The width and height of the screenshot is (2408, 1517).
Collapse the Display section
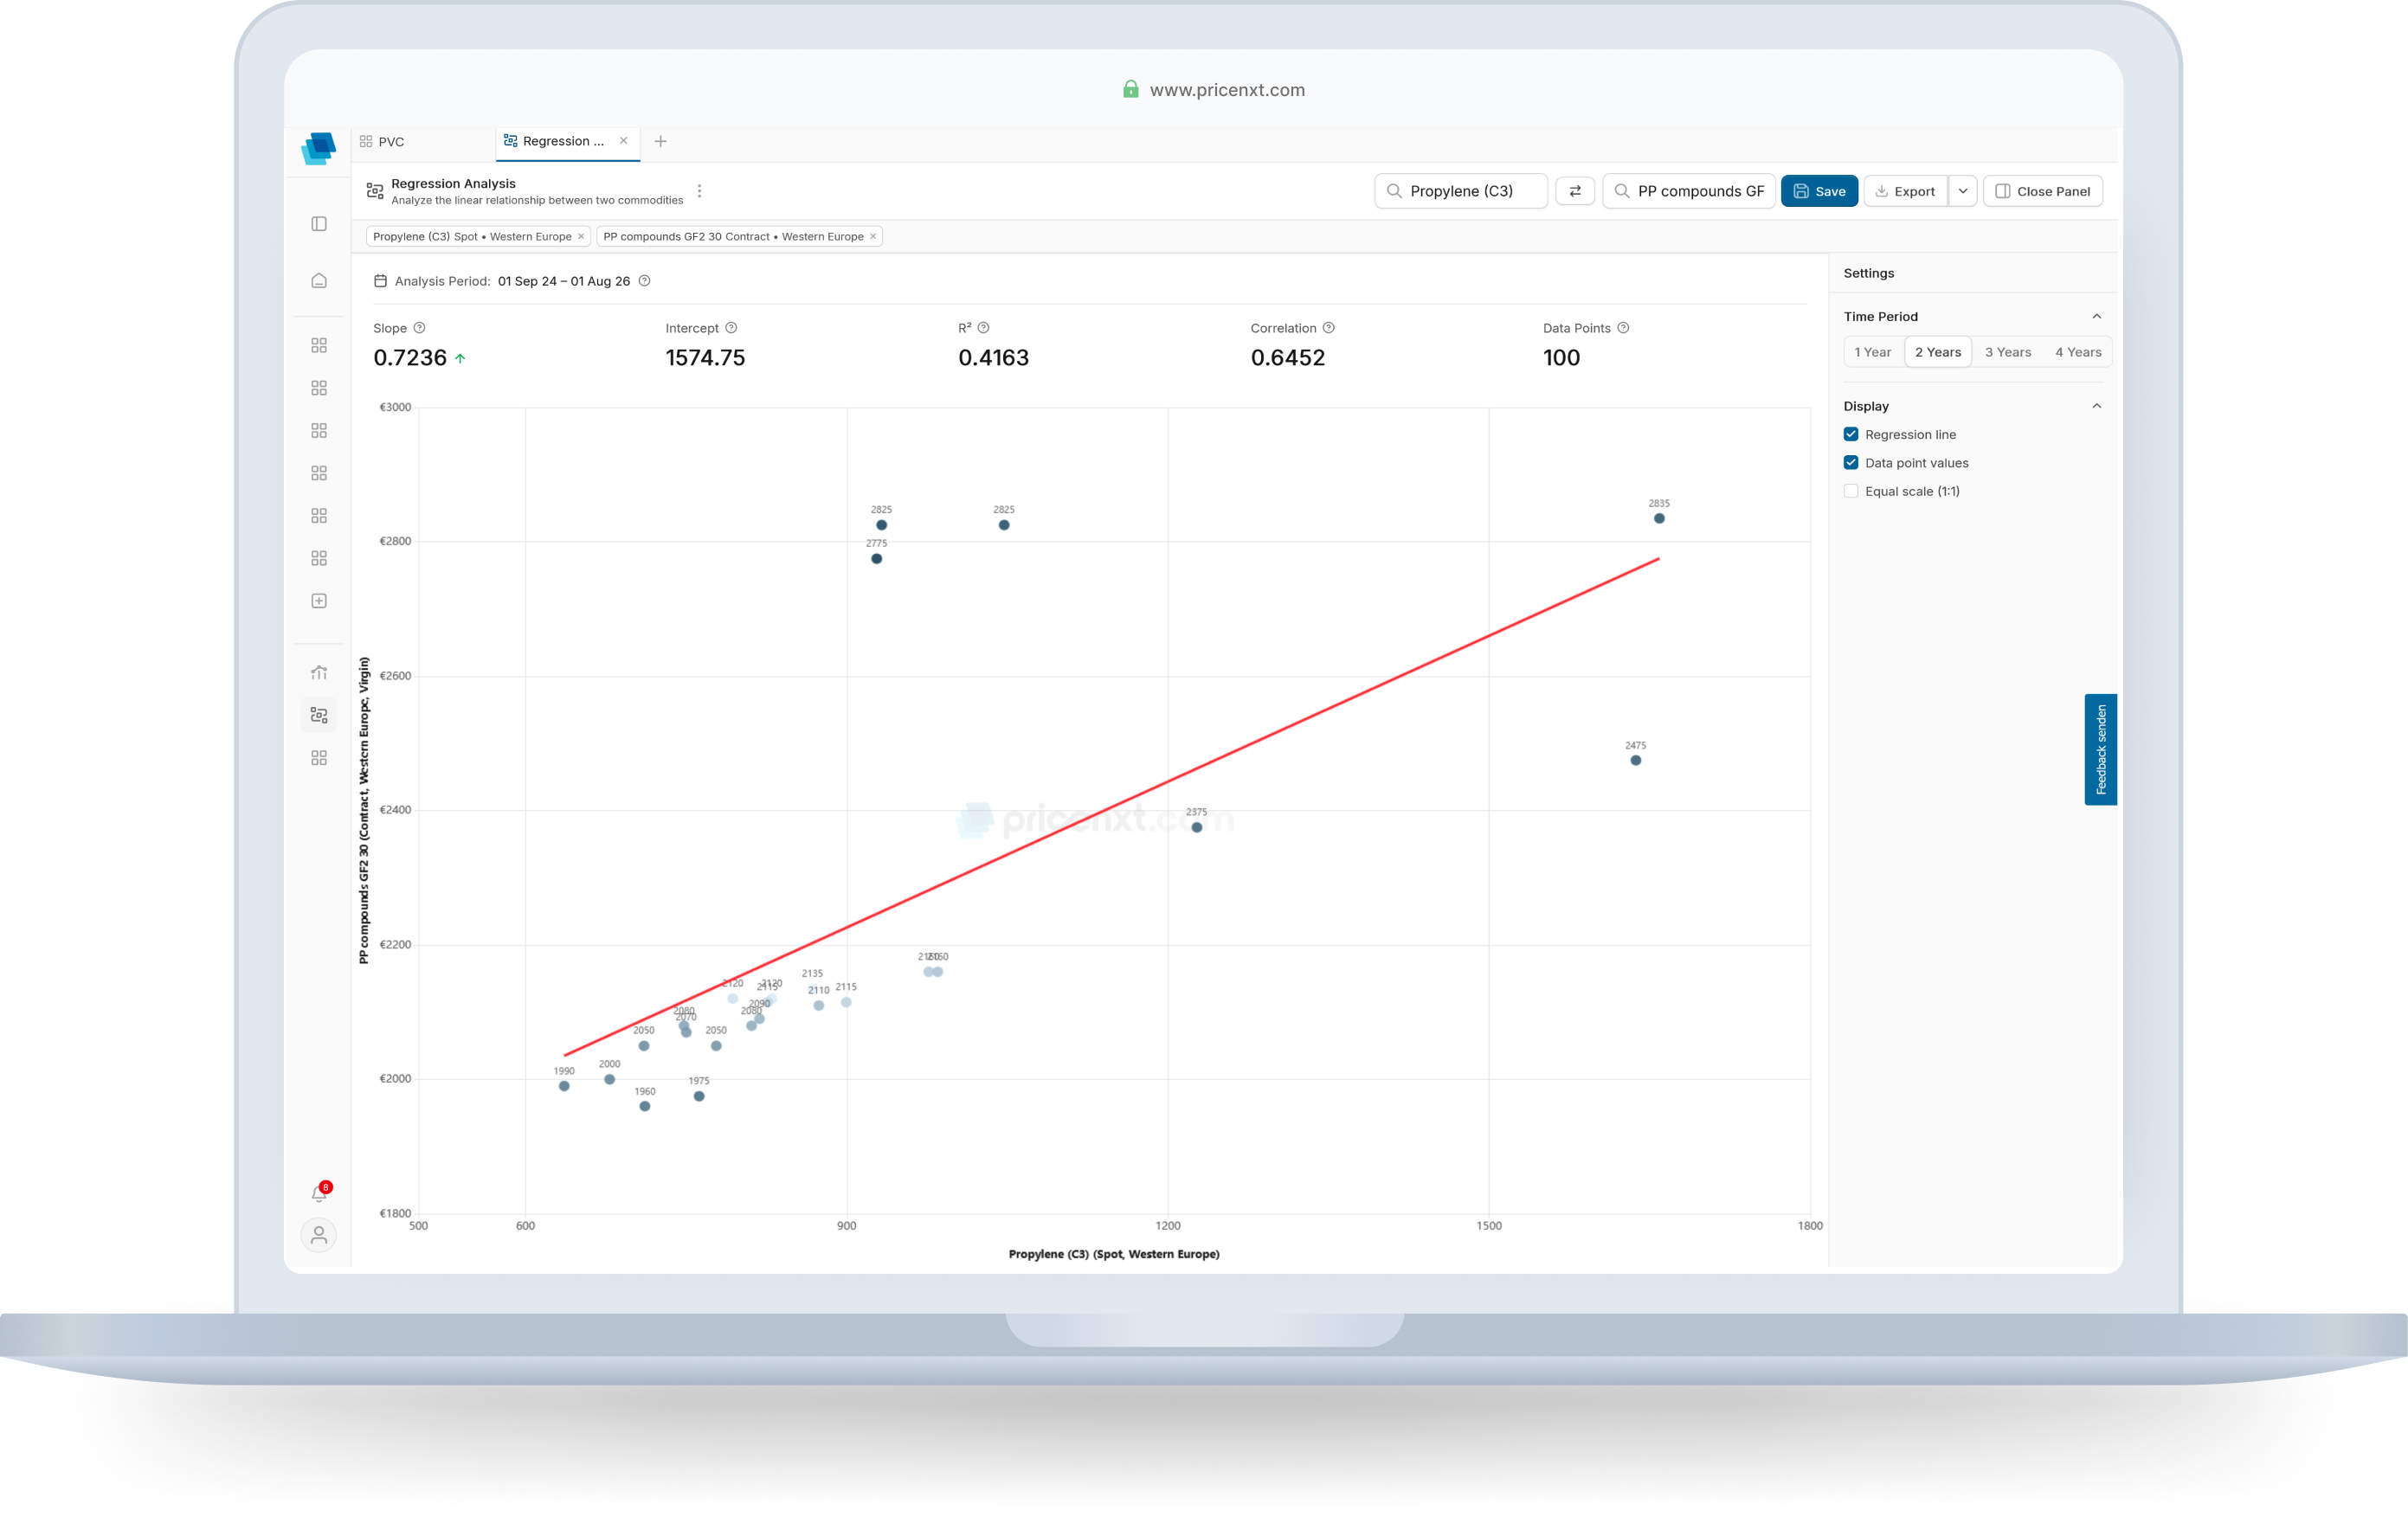coord(2097,406)
